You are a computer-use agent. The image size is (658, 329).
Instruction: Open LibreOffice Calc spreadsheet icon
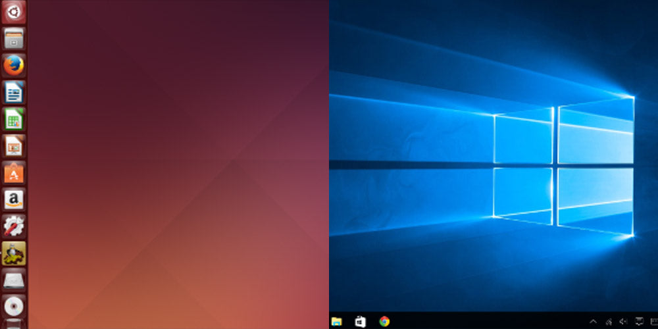click(x=14, y=119)
